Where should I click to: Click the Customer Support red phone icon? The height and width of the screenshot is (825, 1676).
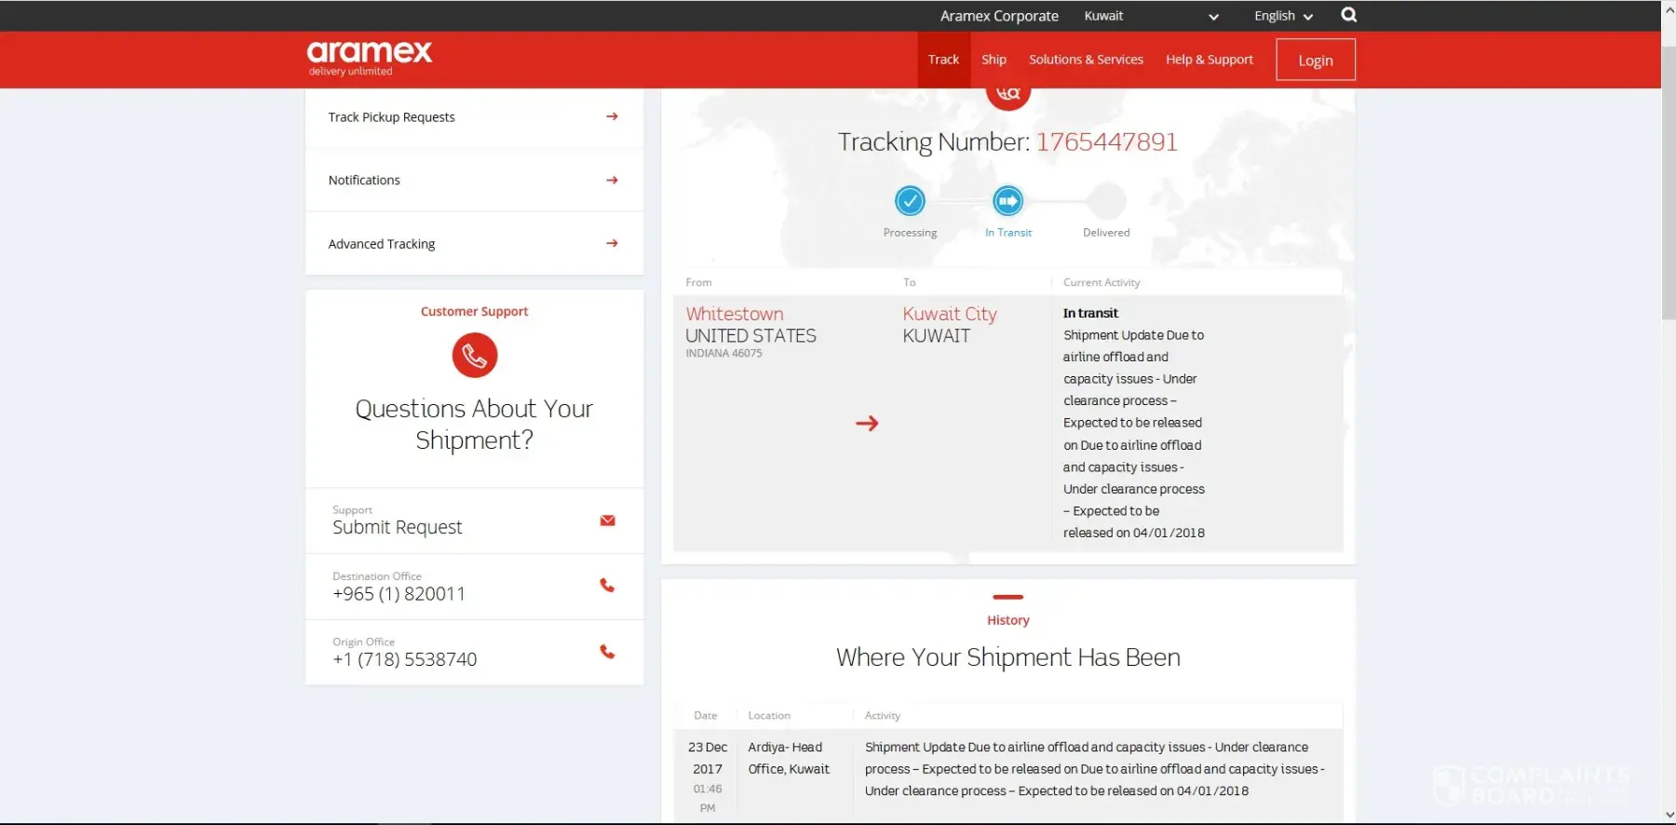(x=475, y=356)
